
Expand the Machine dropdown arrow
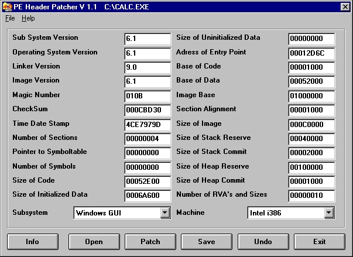(x=329, y=213)
